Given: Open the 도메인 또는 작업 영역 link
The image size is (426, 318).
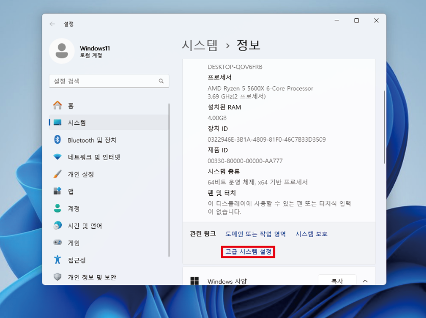Looking at the screenshot, I should (255, 234).
